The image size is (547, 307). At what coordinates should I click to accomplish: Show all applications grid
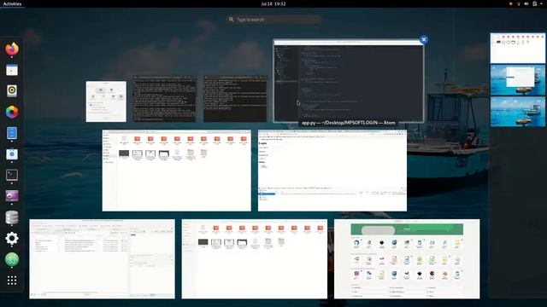point(12,281)
